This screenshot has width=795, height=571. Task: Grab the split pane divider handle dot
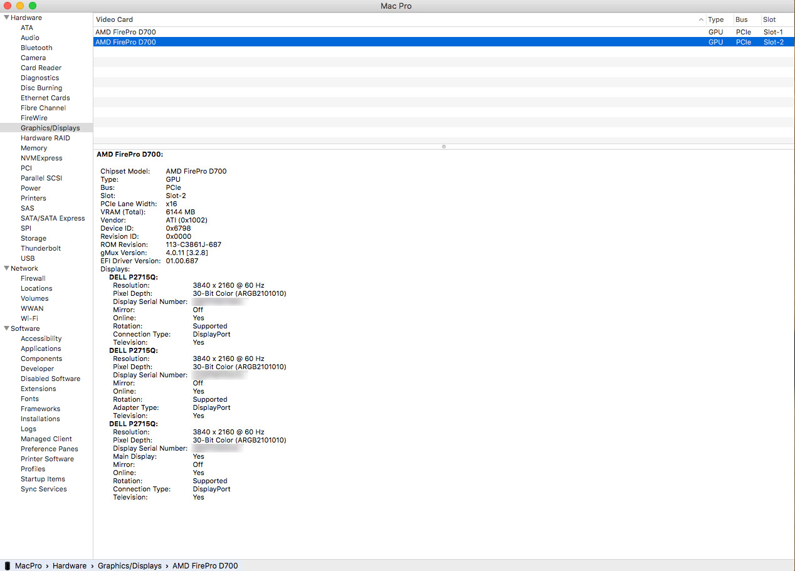coord(444,147)
